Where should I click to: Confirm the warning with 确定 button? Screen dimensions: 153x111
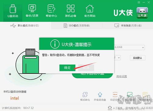click(x=67, y=68)
